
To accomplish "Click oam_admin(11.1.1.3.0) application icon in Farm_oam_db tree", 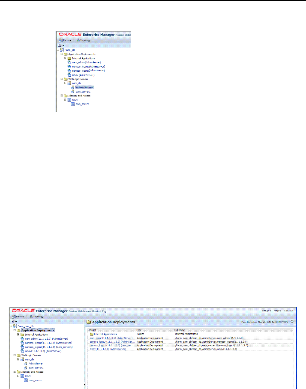I will click(22, 339).
